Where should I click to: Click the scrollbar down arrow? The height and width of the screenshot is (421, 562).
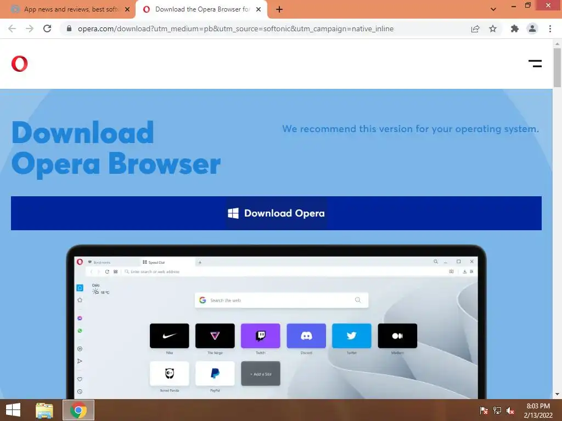tap(557, 395)
